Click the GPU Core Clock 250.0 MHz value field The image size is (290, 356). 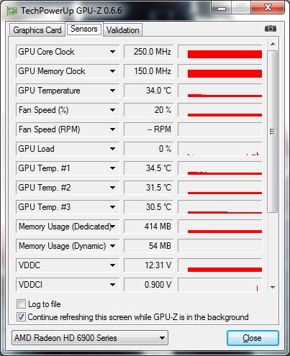tap(148, 52)
